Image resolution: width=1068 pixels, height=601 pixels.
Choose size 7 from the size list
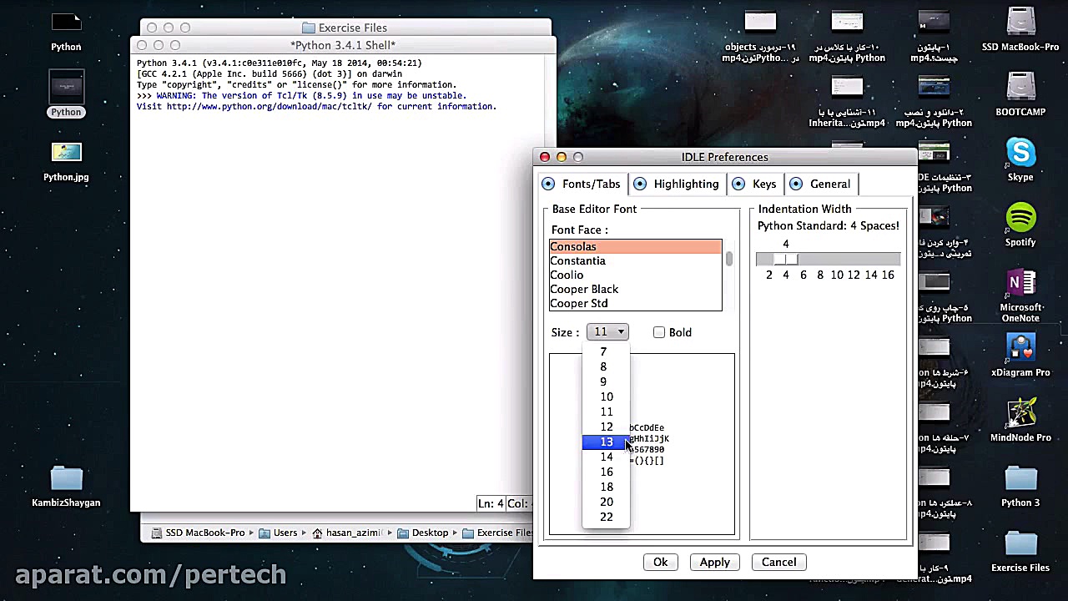point(606,351)
